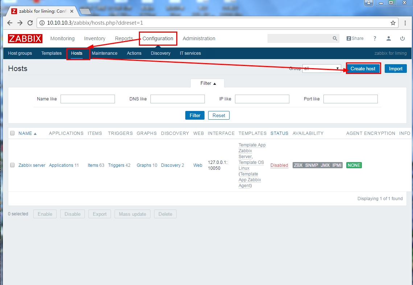
Task: Click Reset filter button
Action: 219,115
